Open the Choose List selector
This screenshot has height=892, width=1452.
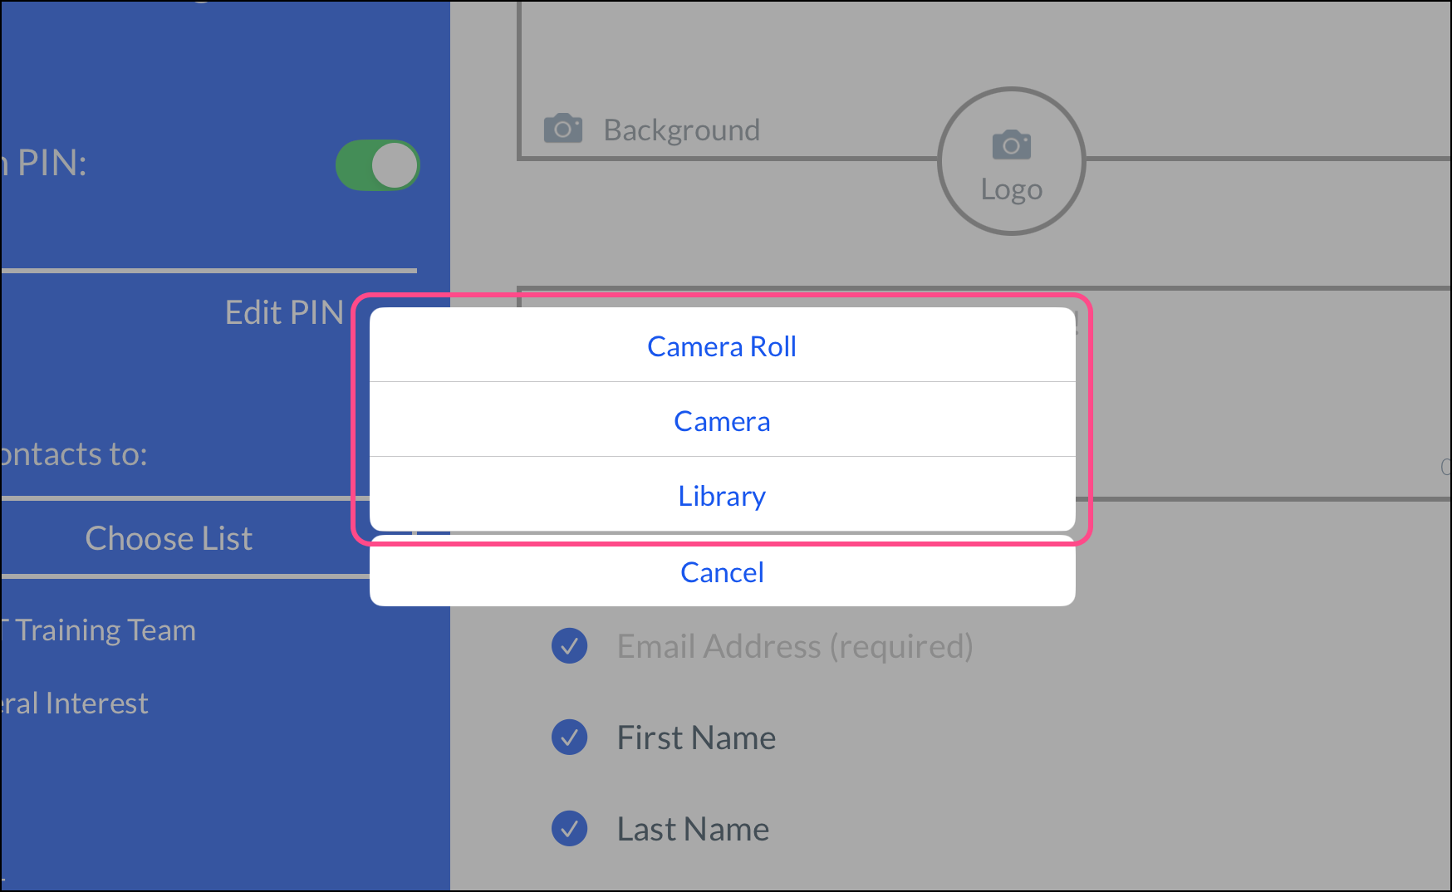(x=169, y=539)
